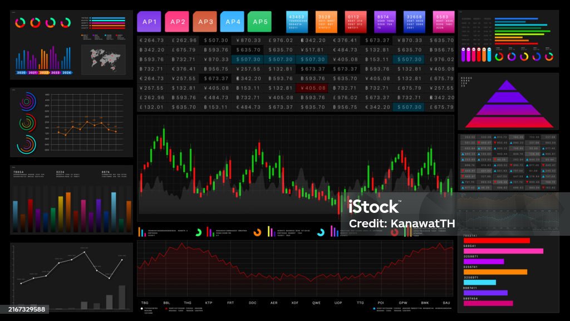
Task: Click the 8674 statistic heading
Action: 106,172
